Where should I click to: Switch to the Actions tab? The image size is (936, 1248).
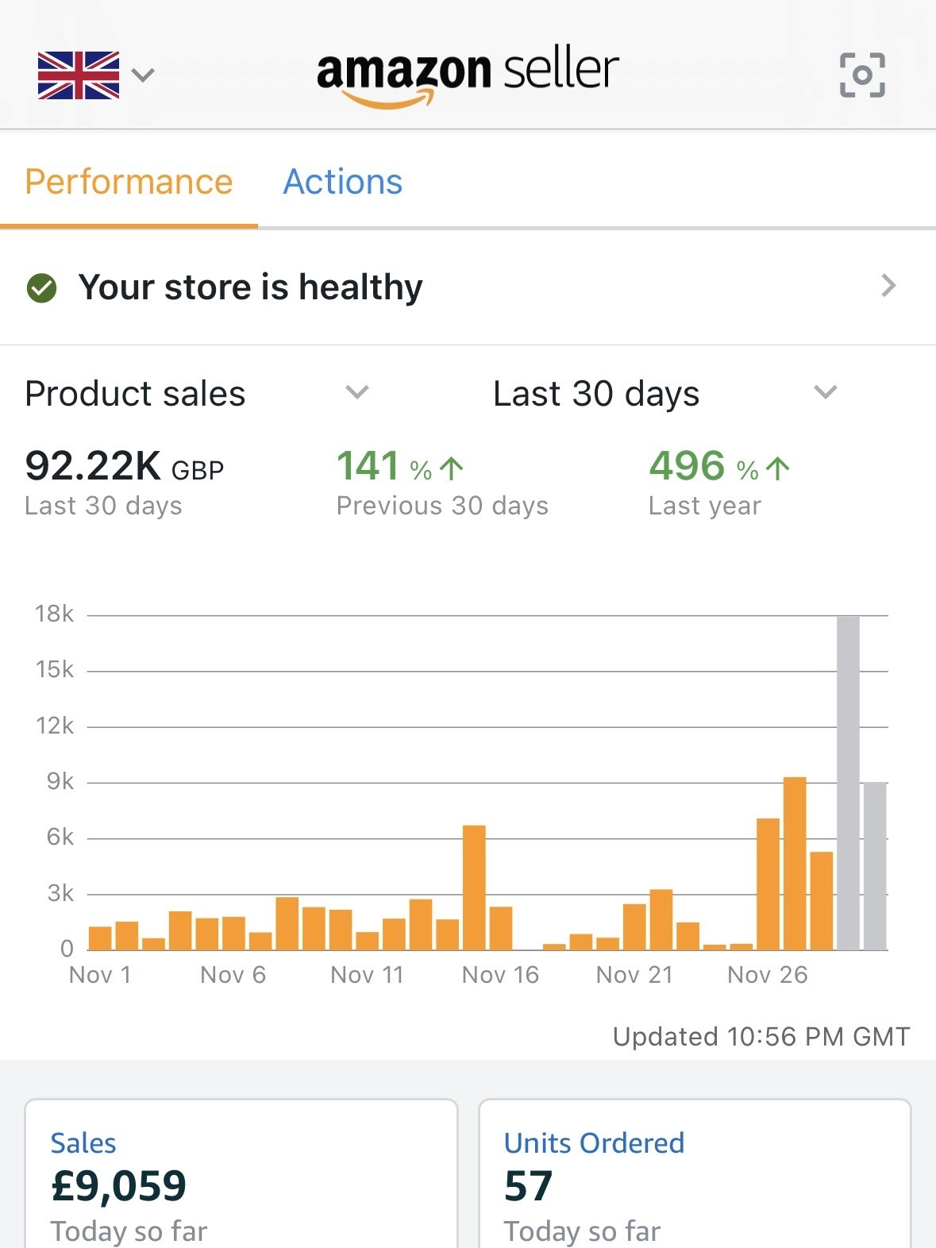tap(343, 182)
